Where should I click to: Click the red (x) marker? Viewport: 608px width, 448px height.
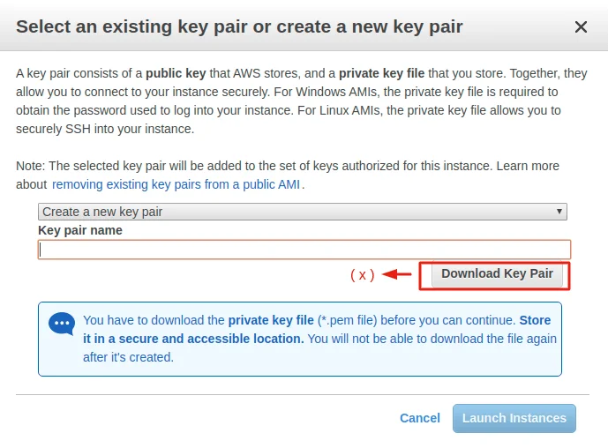pyautogui.click(x=363, y=274)
